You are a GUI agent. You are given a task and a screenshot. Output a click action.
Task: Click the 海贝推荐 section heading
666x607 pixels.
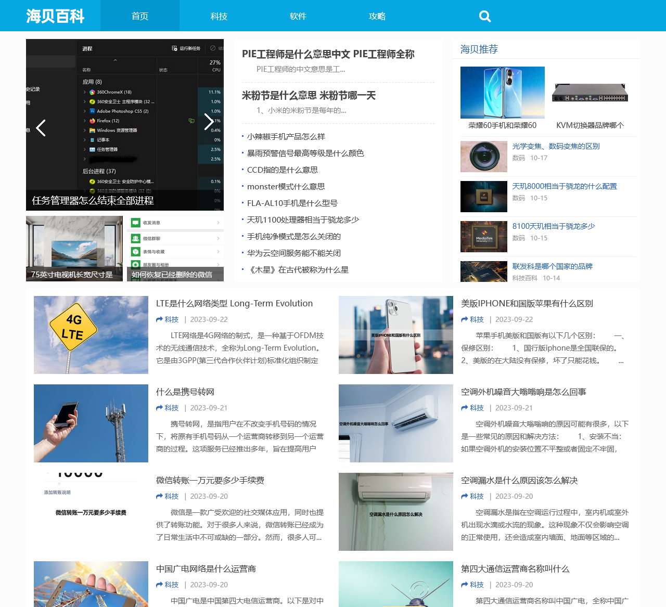coord(479,49)
